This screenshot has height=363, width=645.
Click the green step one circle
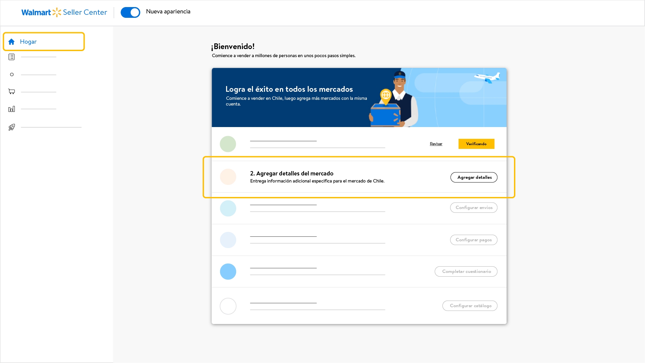tap(228, 144)
